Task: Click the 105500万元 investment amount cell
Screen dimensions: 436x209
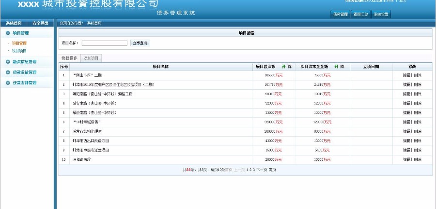Action: 274,75
